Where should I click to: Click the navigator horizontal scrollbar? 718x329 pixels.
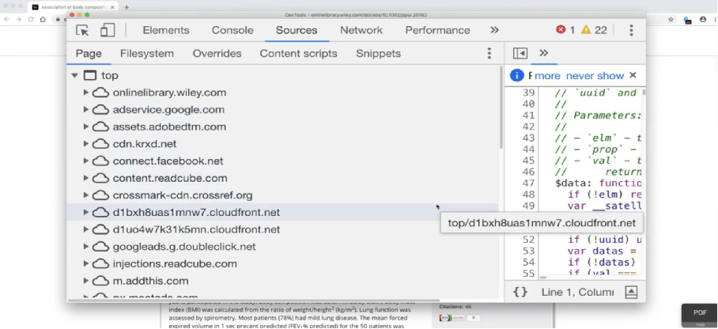click(x=254, y=301)
